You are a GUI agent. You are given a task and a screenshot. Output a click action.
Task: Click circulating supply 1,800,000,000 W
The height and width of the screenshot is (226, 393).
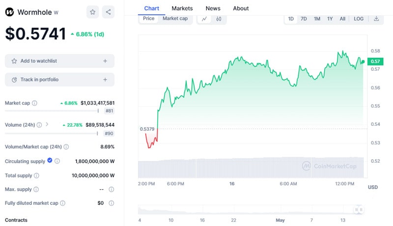[x=95, y=161]
